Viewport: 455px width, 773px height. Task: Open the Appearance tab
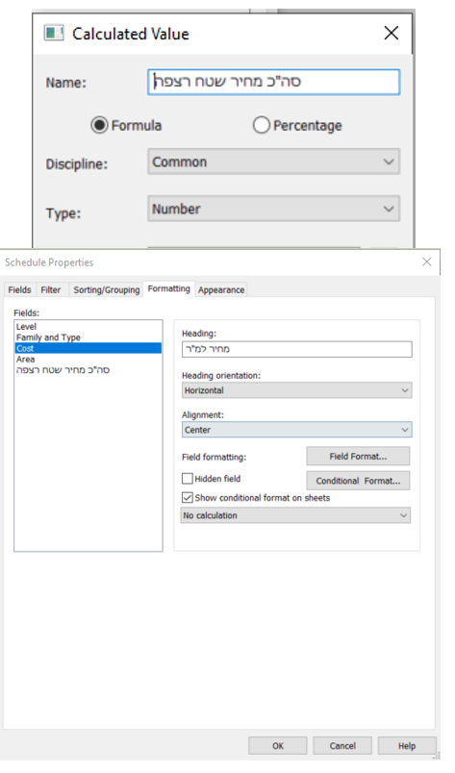click(221, 290)
